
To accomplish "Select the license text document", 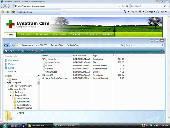I will [x=47, y=65].
